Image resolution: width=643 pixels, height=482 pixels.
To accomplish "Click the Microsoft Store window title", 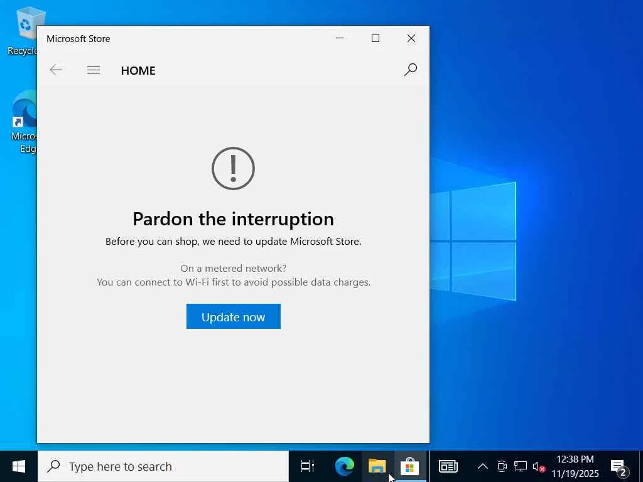I will click(x=78, y=38).
